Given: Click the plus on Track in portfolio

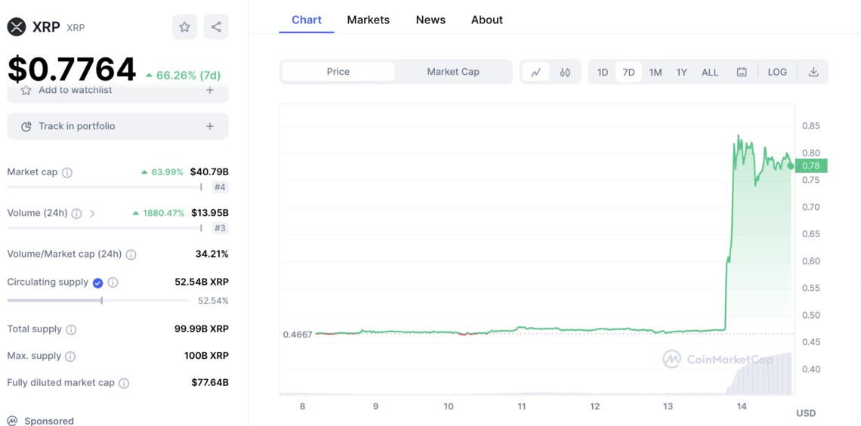Looking at the screenshot, I should (x=210, y=126).
